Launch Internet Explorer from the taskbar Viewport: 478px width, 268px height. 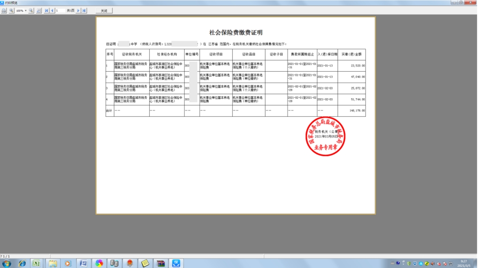click(x=22, y=264)
